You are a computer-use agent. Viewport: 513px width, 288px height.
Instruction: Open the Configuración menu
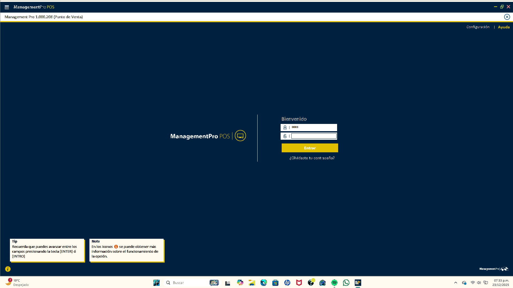click(x=478, y=27)
